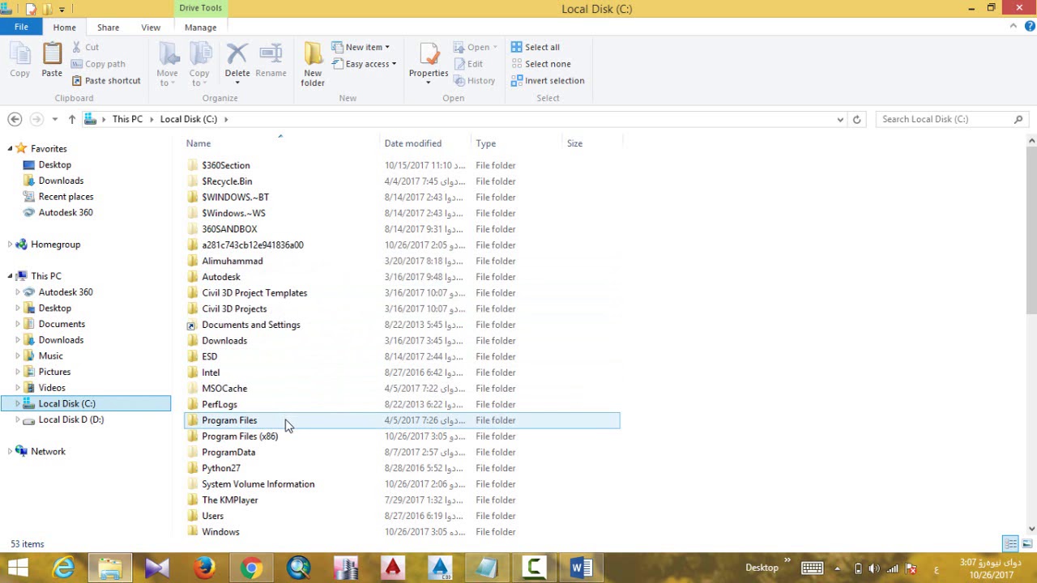Open the Properties icon in ribbon
This screenshot has width=1037, height=583.
coord(429,53)
